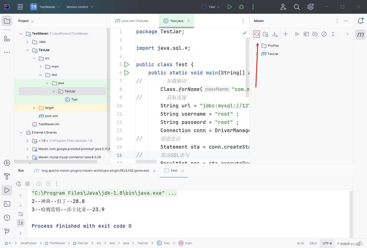Viewport: 367px width, 248px height.
Task: Click the project tree horizontal scrollbar
Action: 55,161
